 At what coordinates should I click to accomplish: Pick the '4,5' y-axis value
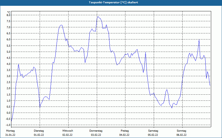click(9, 58)
